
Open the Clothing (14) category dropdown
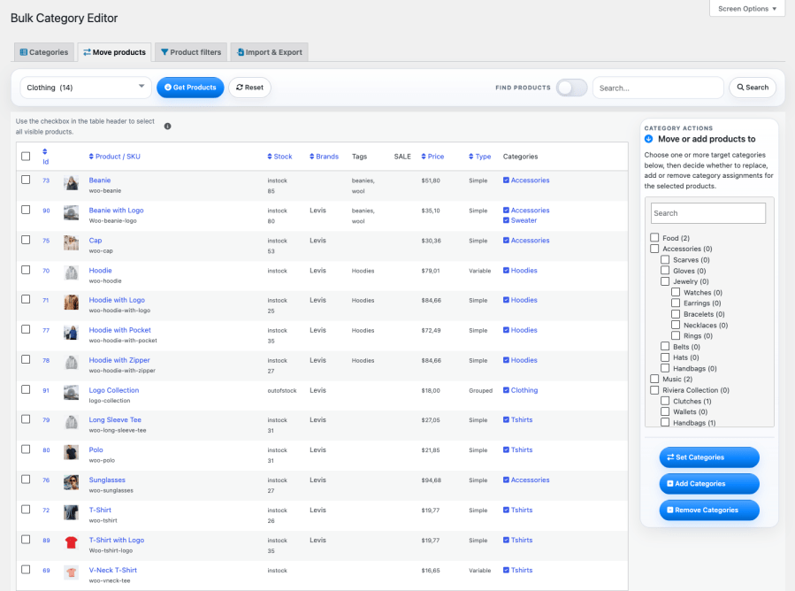(86, 88)
